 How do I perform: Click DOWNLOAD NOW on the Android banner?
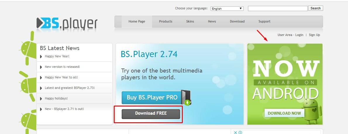click(x=284, y=113)
